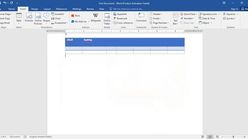Open the Screenshot dropdown
This screenshot has width=248, height=139.
(x=59, y=23)
